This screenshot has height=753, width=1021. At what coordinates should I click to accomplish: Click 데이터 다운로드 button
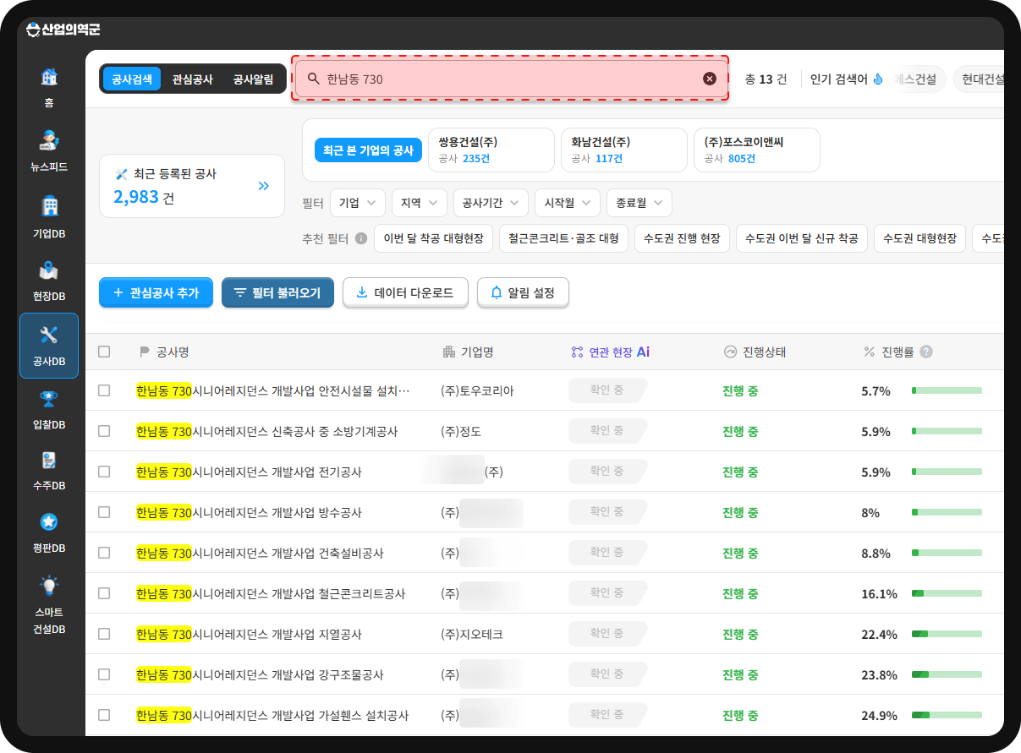(405, 292)
